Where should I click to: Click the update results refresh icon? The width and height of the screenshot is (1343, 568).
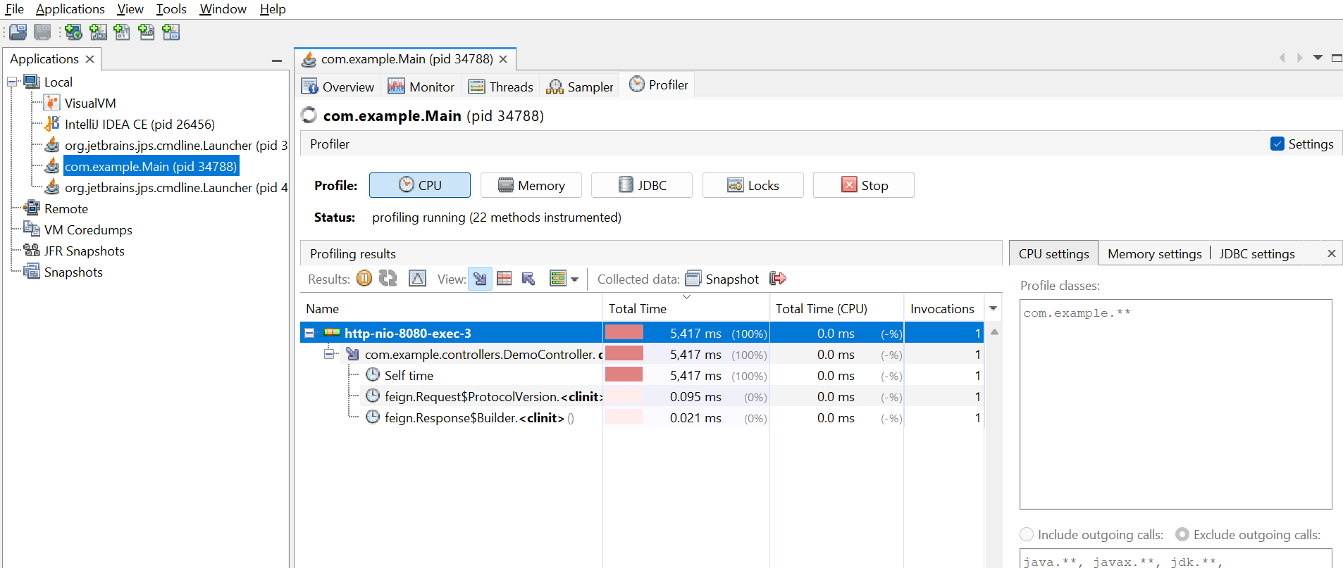(388, 279)
